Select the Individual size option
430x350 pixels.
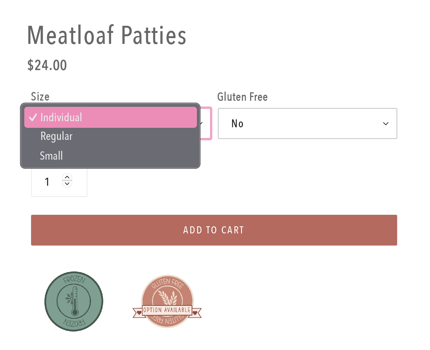(111, 117)
